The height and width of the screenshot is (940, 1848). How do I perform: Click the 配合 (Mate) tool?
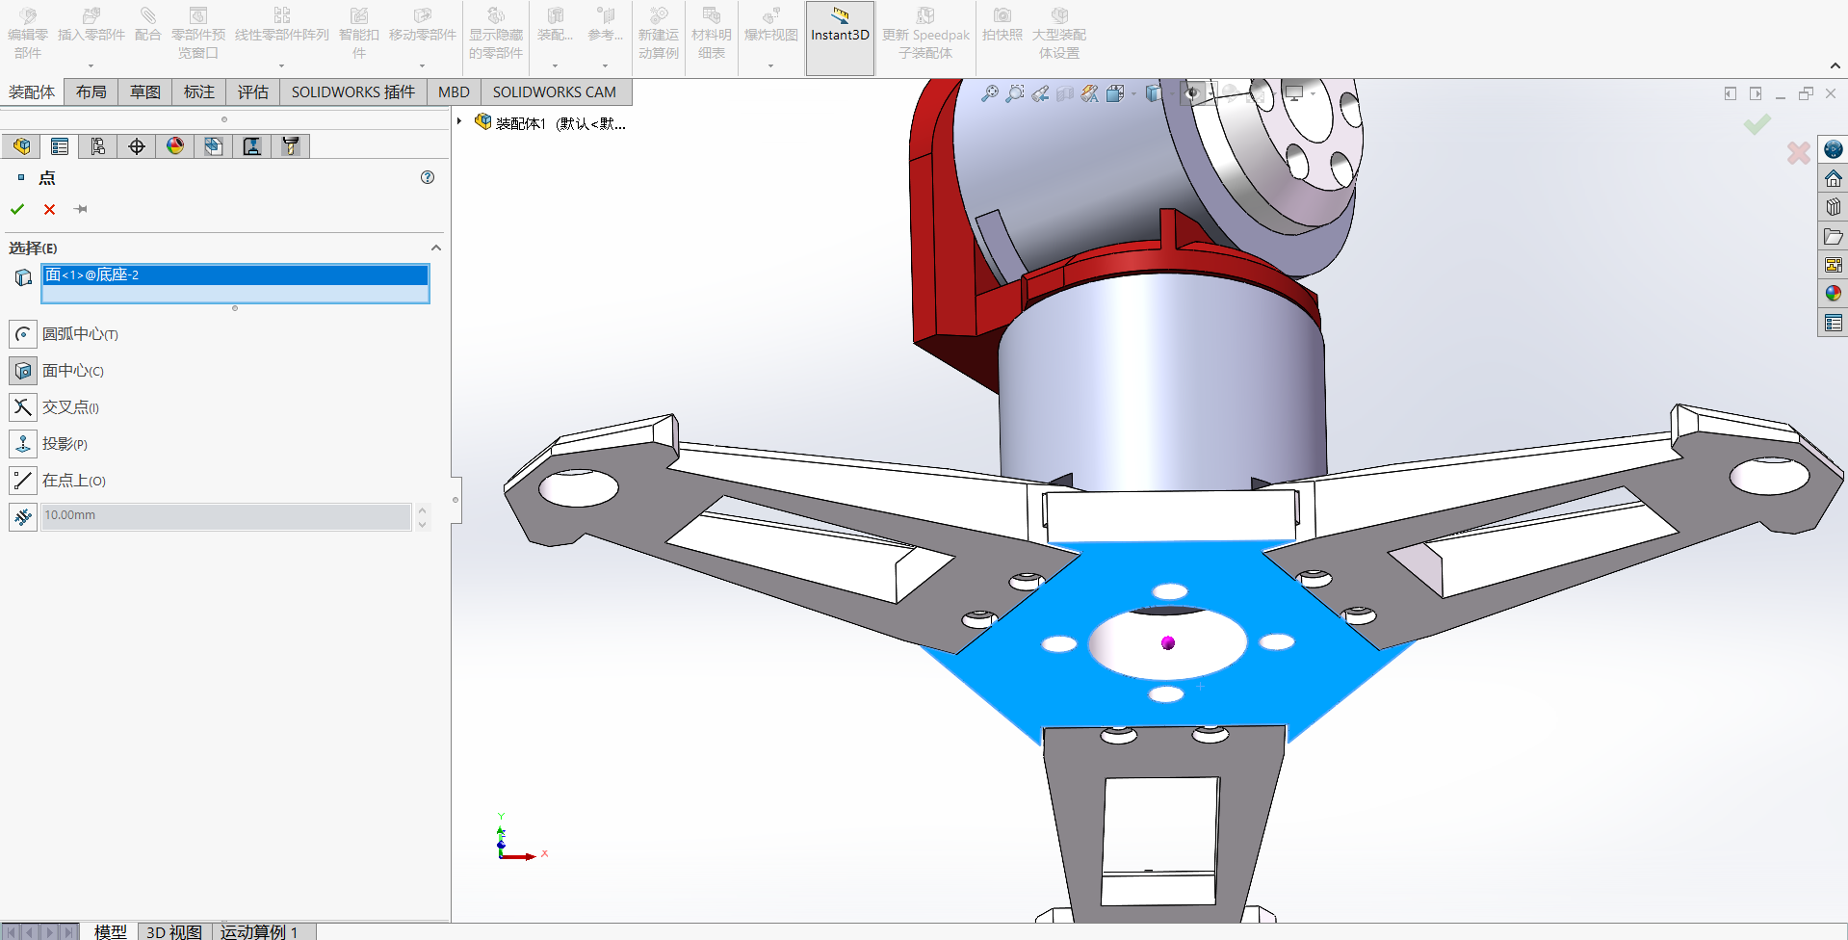pyautogui.click(x=147, y=25)
